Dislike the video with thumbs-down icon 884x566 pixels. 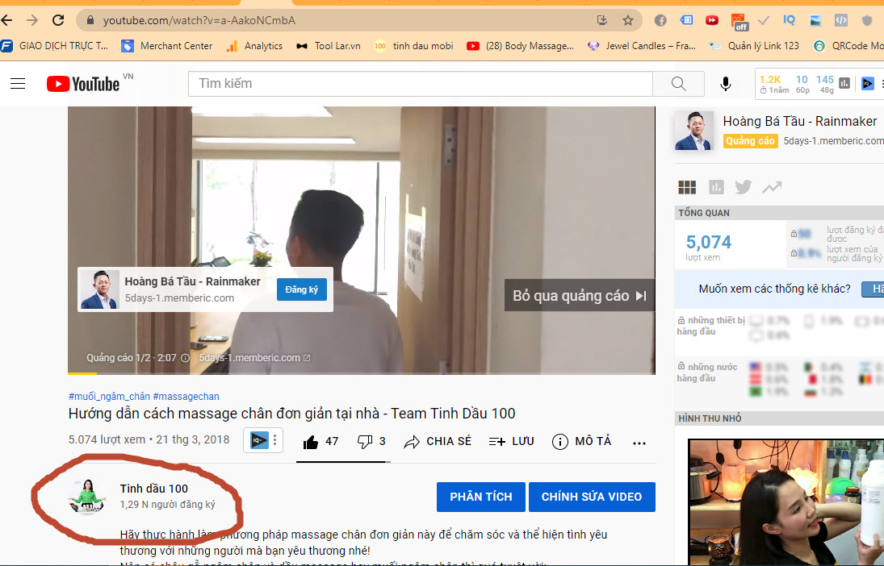coord(365,442)
